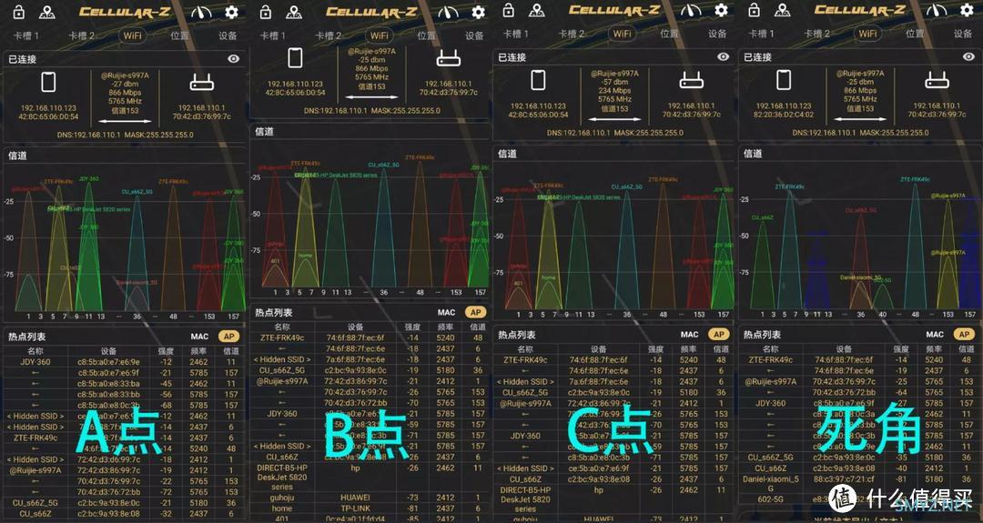Image resolution: width=983 pixels, height=523 pixels.
Task: Select the AP toggle in C点 screenshot
Action: (x=718, y=335)
